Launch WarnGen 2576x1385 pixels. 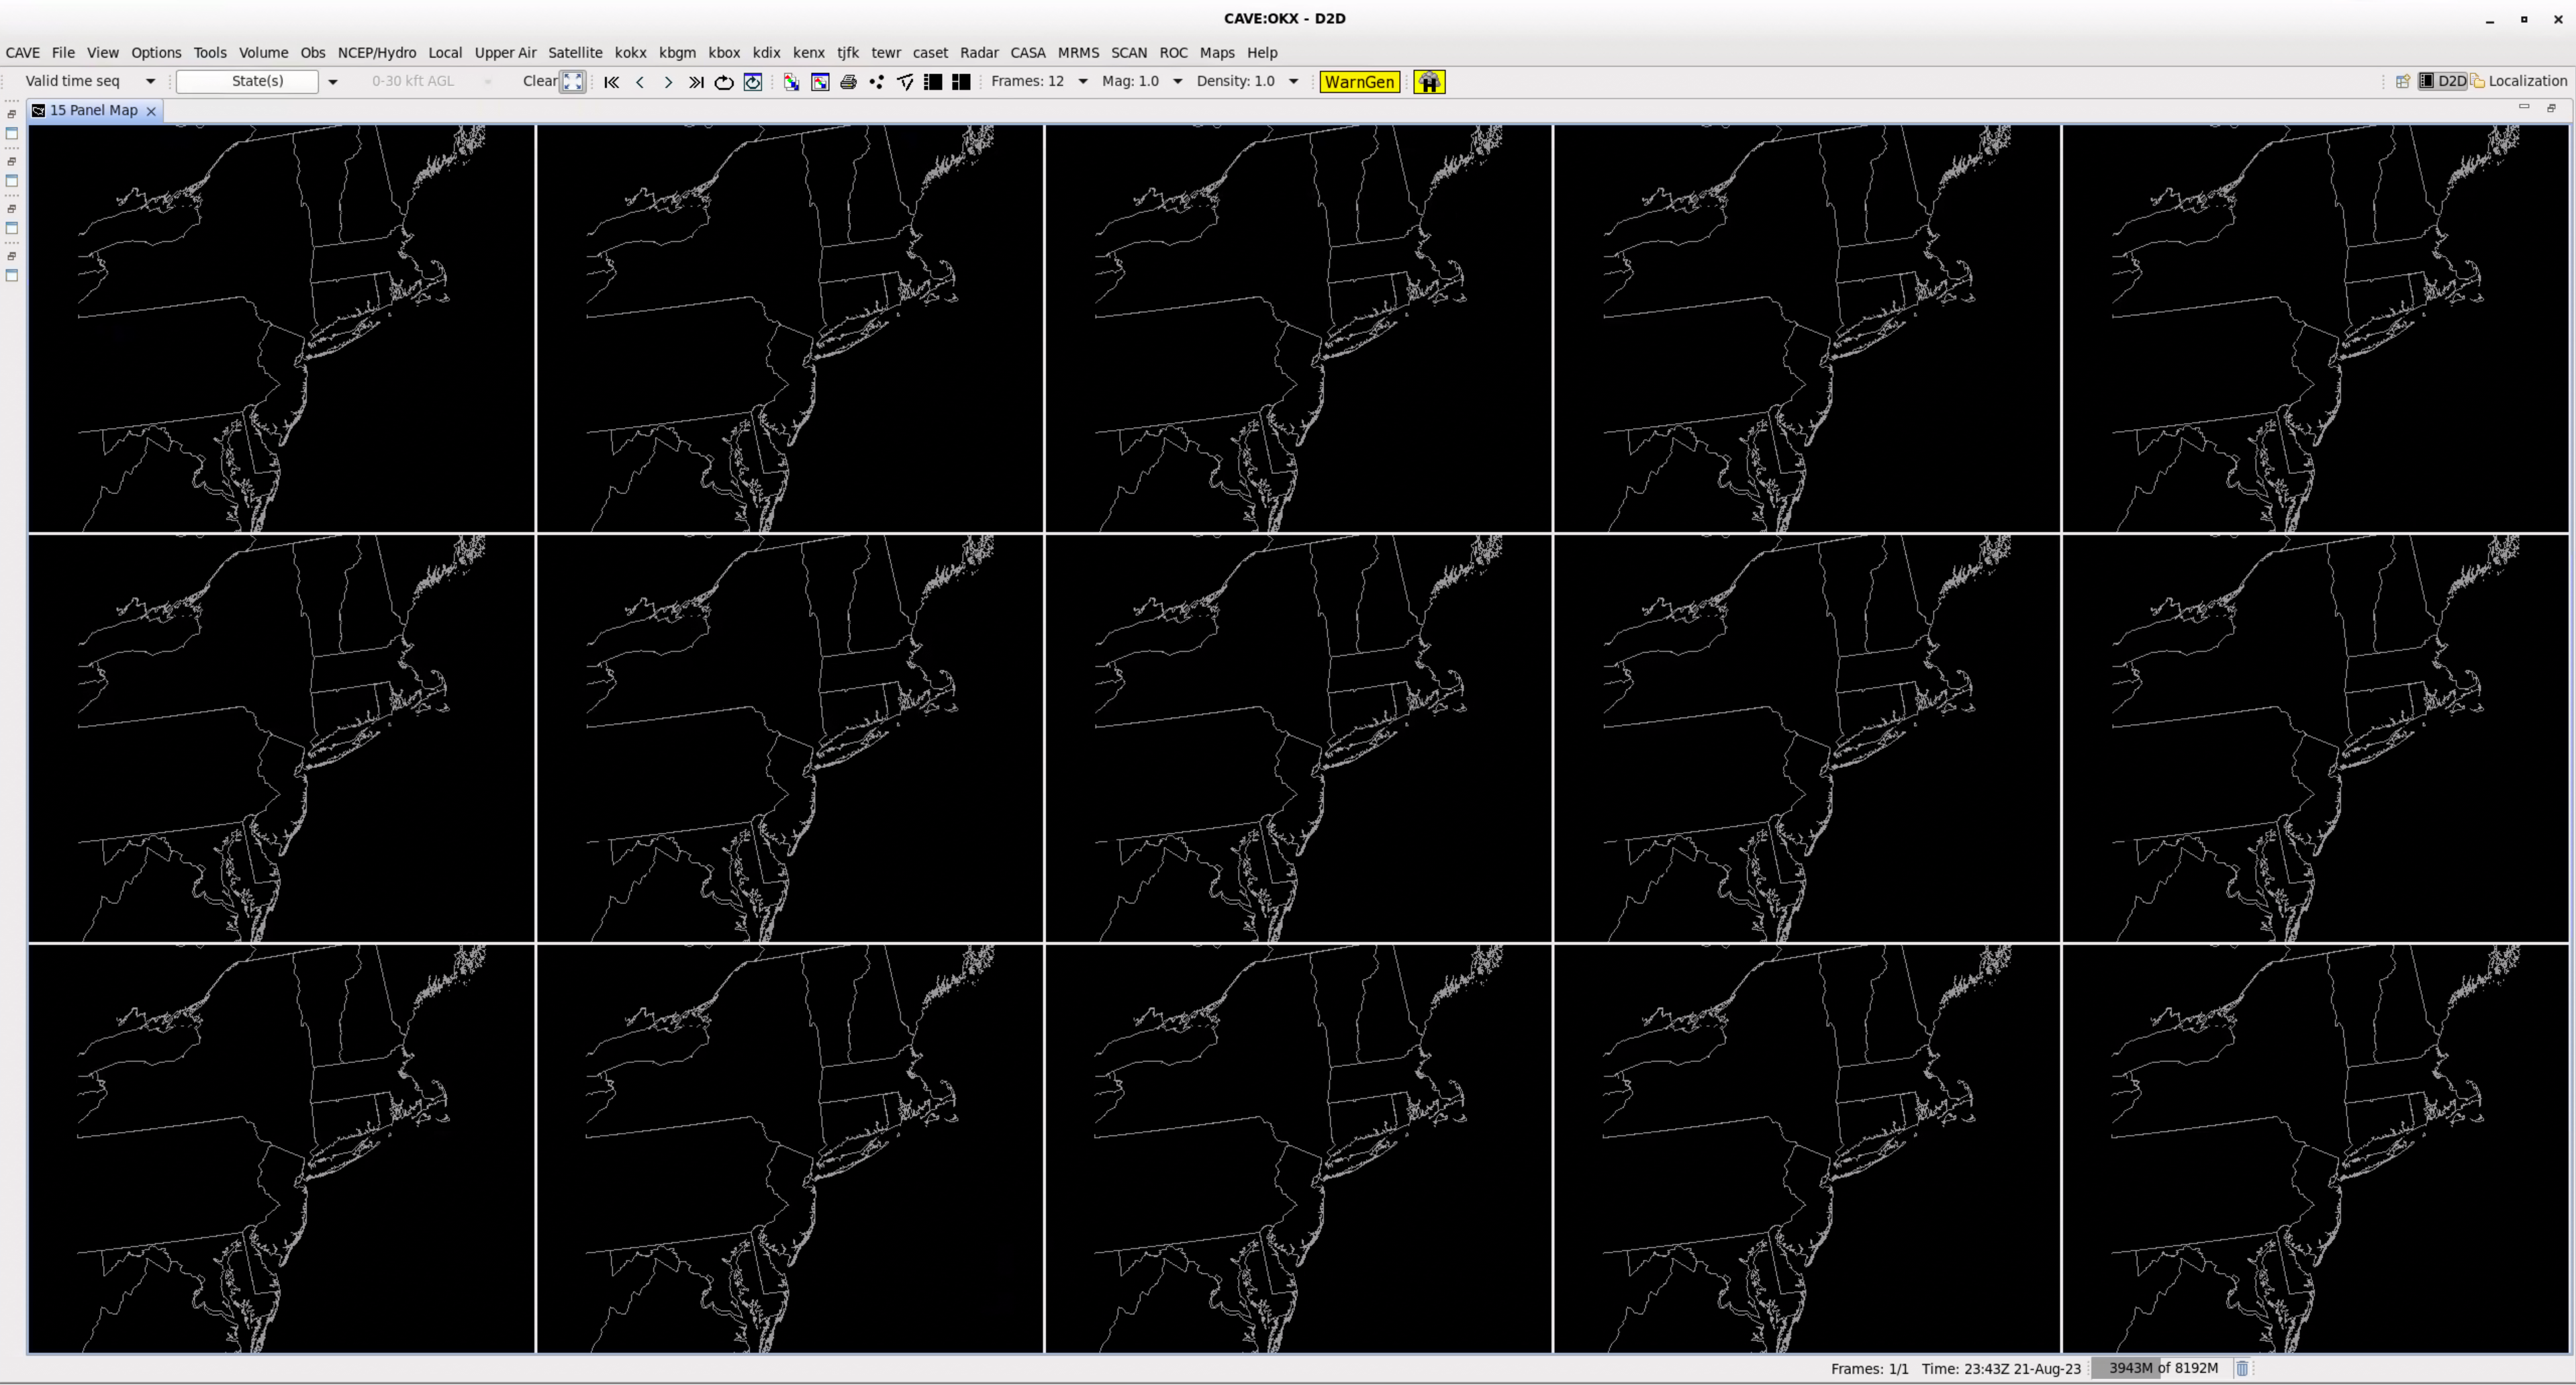tap(1359, 82)
